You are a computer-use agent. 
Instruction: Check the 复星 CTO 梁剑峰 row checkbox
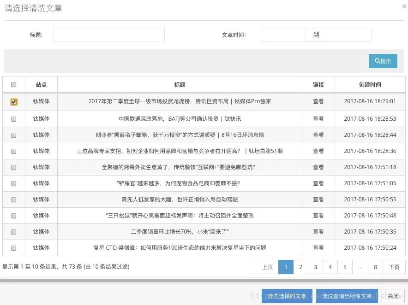click(14, 248)
